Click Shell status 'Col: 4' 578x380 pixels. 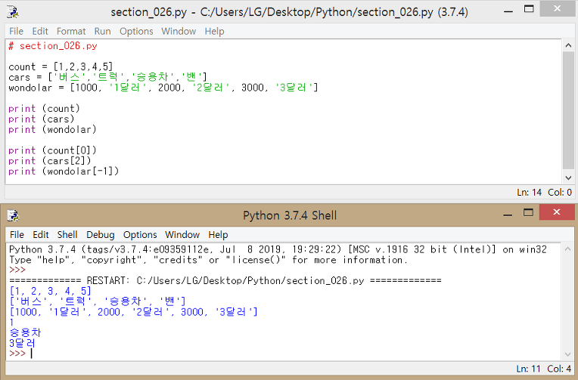559,369
